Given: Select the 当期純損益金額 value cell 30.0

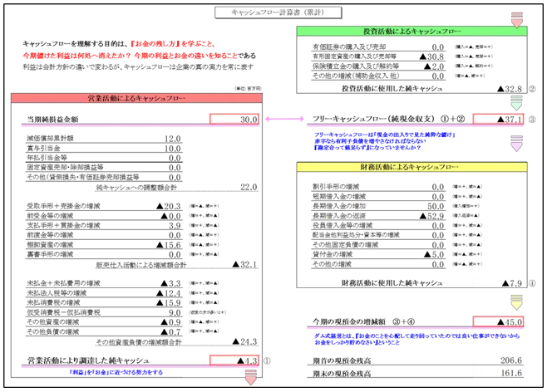Looking at the screenshot, I should [235, 120].
